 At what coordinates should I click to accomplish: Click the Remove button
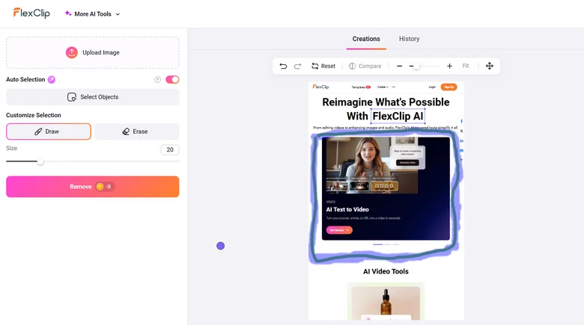93,187
